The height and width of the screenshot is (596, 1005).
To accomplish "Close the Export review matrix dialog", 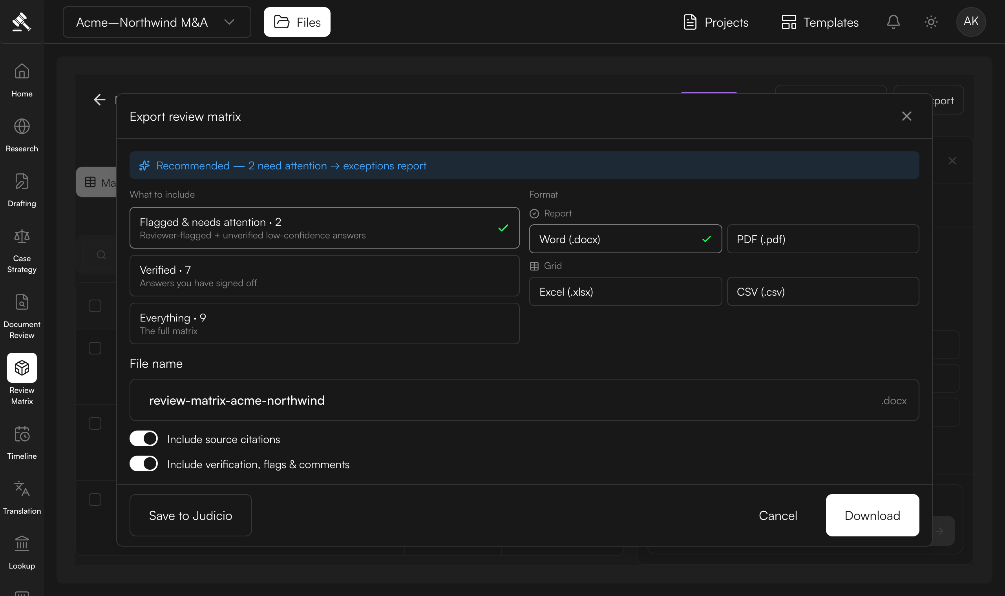I will pyautogui.click(x=906, y=116).
